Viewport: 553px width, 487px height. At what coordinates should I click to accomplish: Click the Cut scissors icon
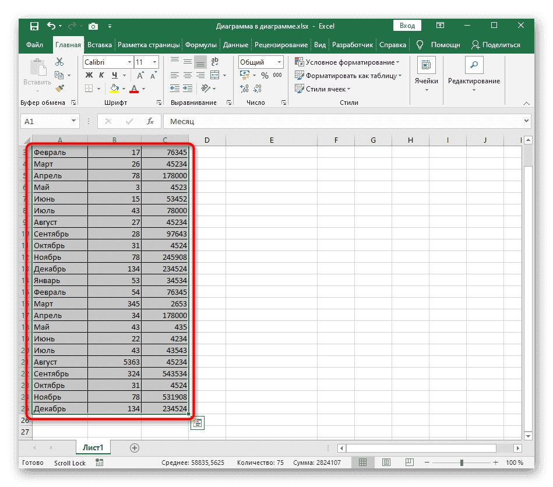(x=59, y=62)
